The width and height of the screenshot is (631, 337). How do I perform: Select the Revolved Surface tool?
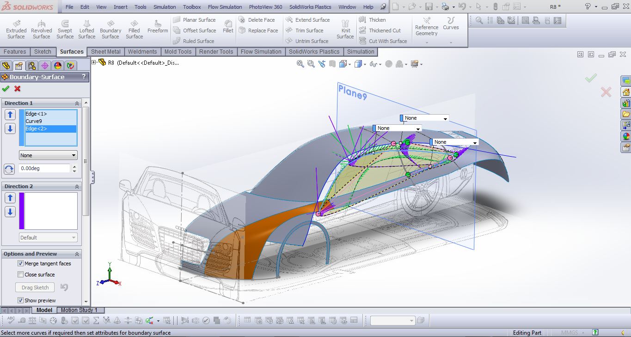41,29
